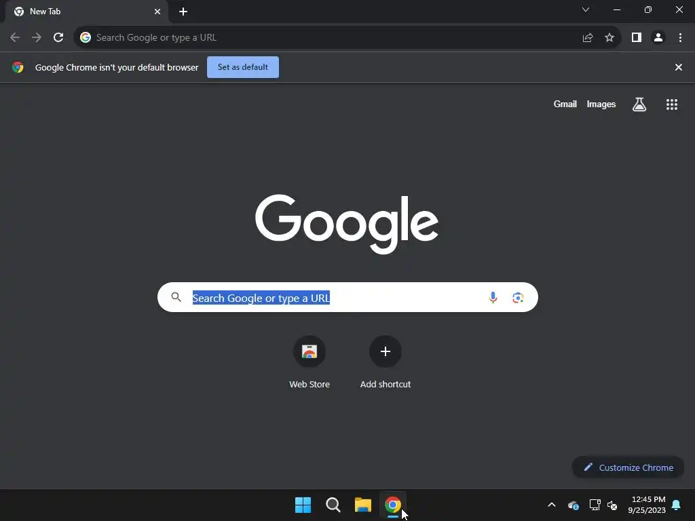695x521 pixels.
Task: Bookmark this tab with star icon
Action: 609,38
